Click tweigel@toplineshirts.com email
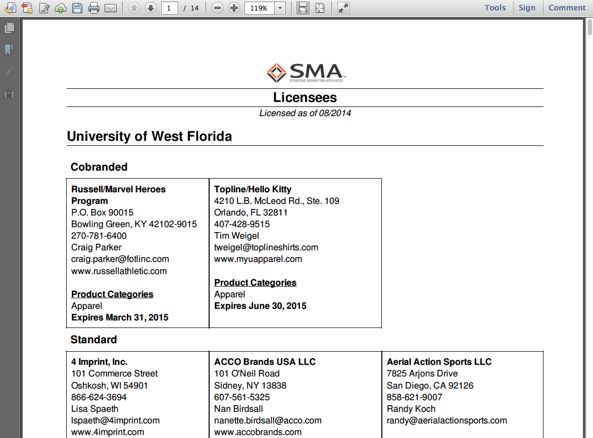The width and height of the screenshot is (593, 438). (x=266, y=248)
